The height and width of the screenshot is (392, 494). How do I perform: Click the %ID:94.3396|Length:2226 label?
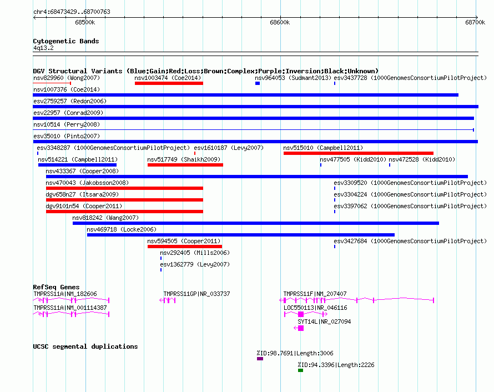[x=336, y=365]
